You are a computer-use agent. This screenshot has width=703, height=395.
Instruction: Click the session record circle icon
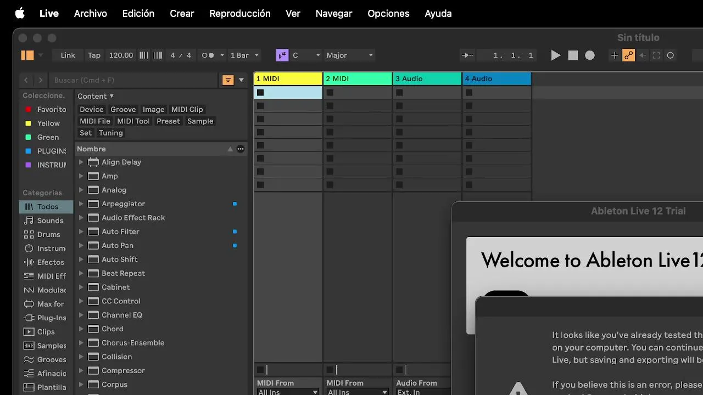point(670,55)
